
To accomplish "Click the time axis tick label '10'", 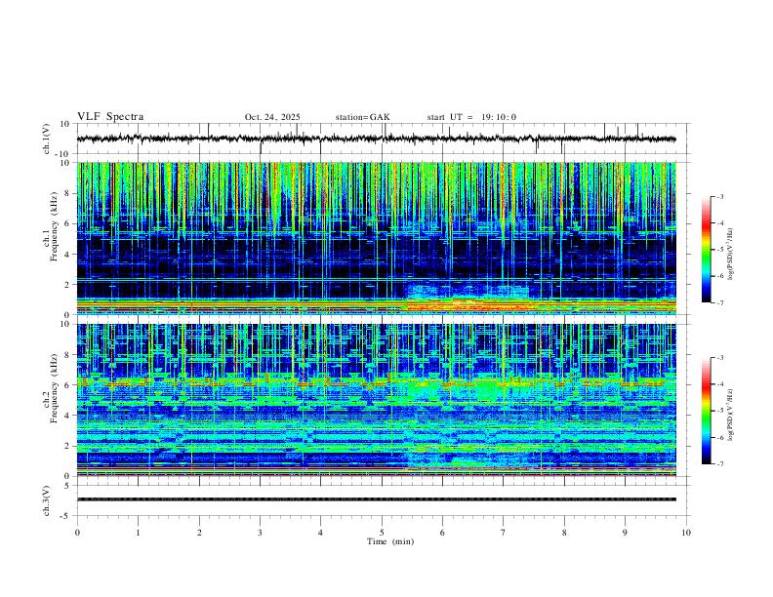I will point(686,533).
